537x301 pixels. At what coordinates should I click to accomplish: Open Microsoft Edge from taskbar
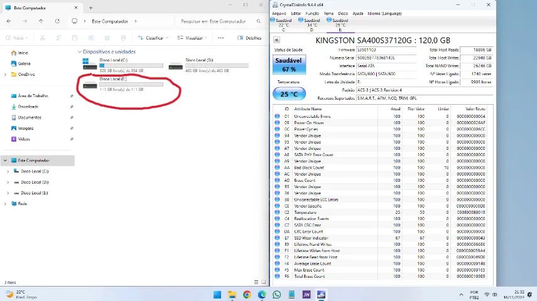point(262,295)
